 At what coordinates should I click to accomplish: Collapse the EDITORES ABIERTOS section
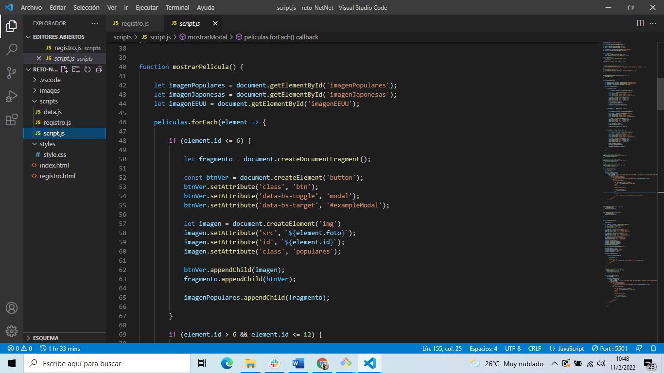(x=64, y=37)
